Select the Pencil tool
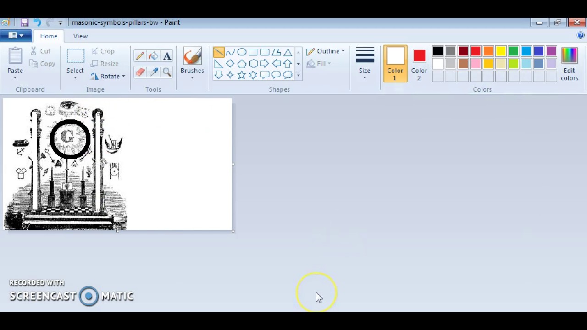587x330 pixels. coord(140,56)
